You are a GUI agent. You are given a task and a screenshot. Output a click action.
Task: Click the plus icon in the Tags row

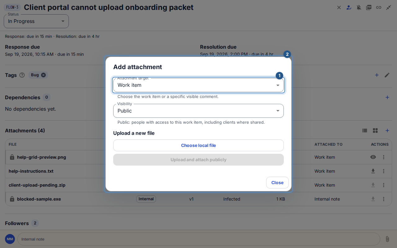(377, 75)
